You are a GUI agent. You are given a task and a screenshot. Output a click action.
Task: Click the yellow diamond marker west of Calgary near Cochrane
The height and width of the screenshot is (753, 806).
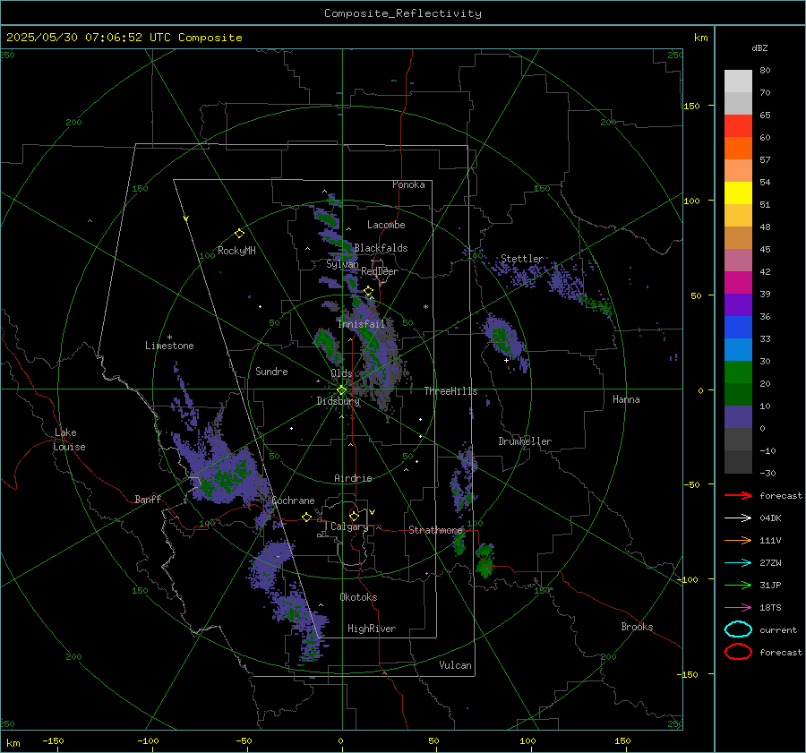pyautogui.click(x=307, y=517)
